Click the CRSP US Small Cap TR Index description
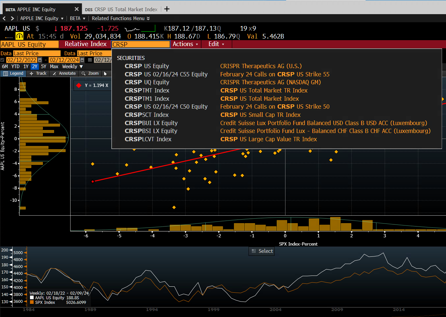 (260, 115)
